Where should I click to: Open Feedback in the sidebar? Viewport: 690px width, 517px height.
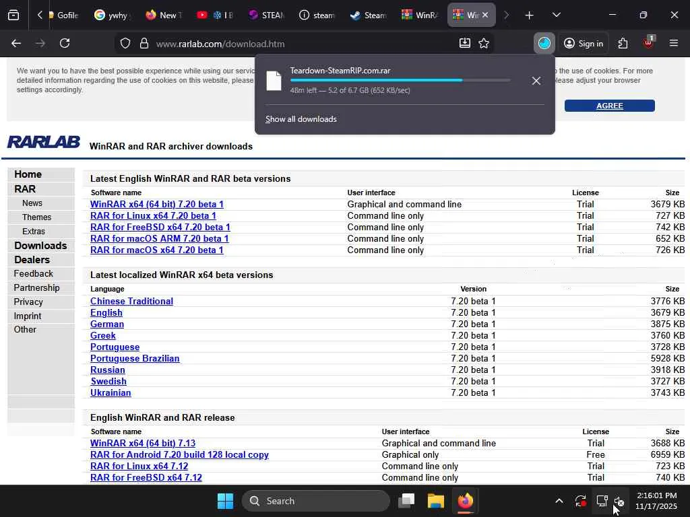33,274
